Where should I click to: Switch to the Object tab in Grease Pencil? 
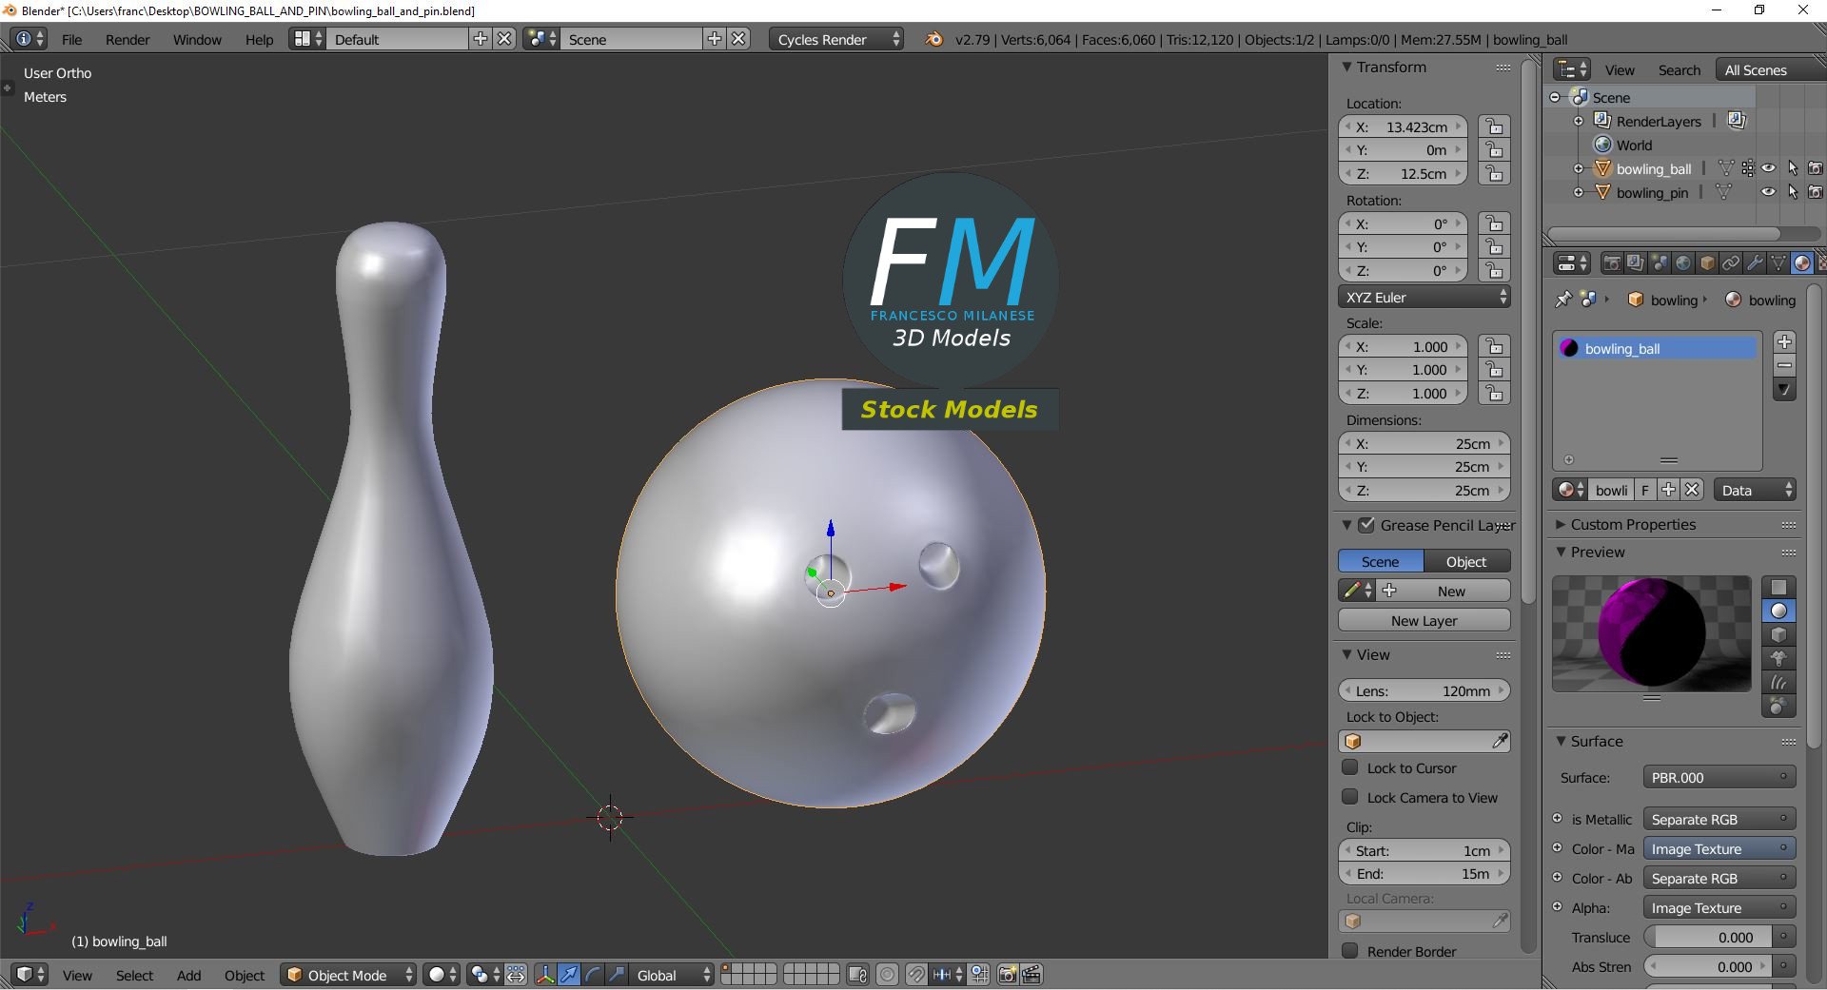click(1464, 560)
